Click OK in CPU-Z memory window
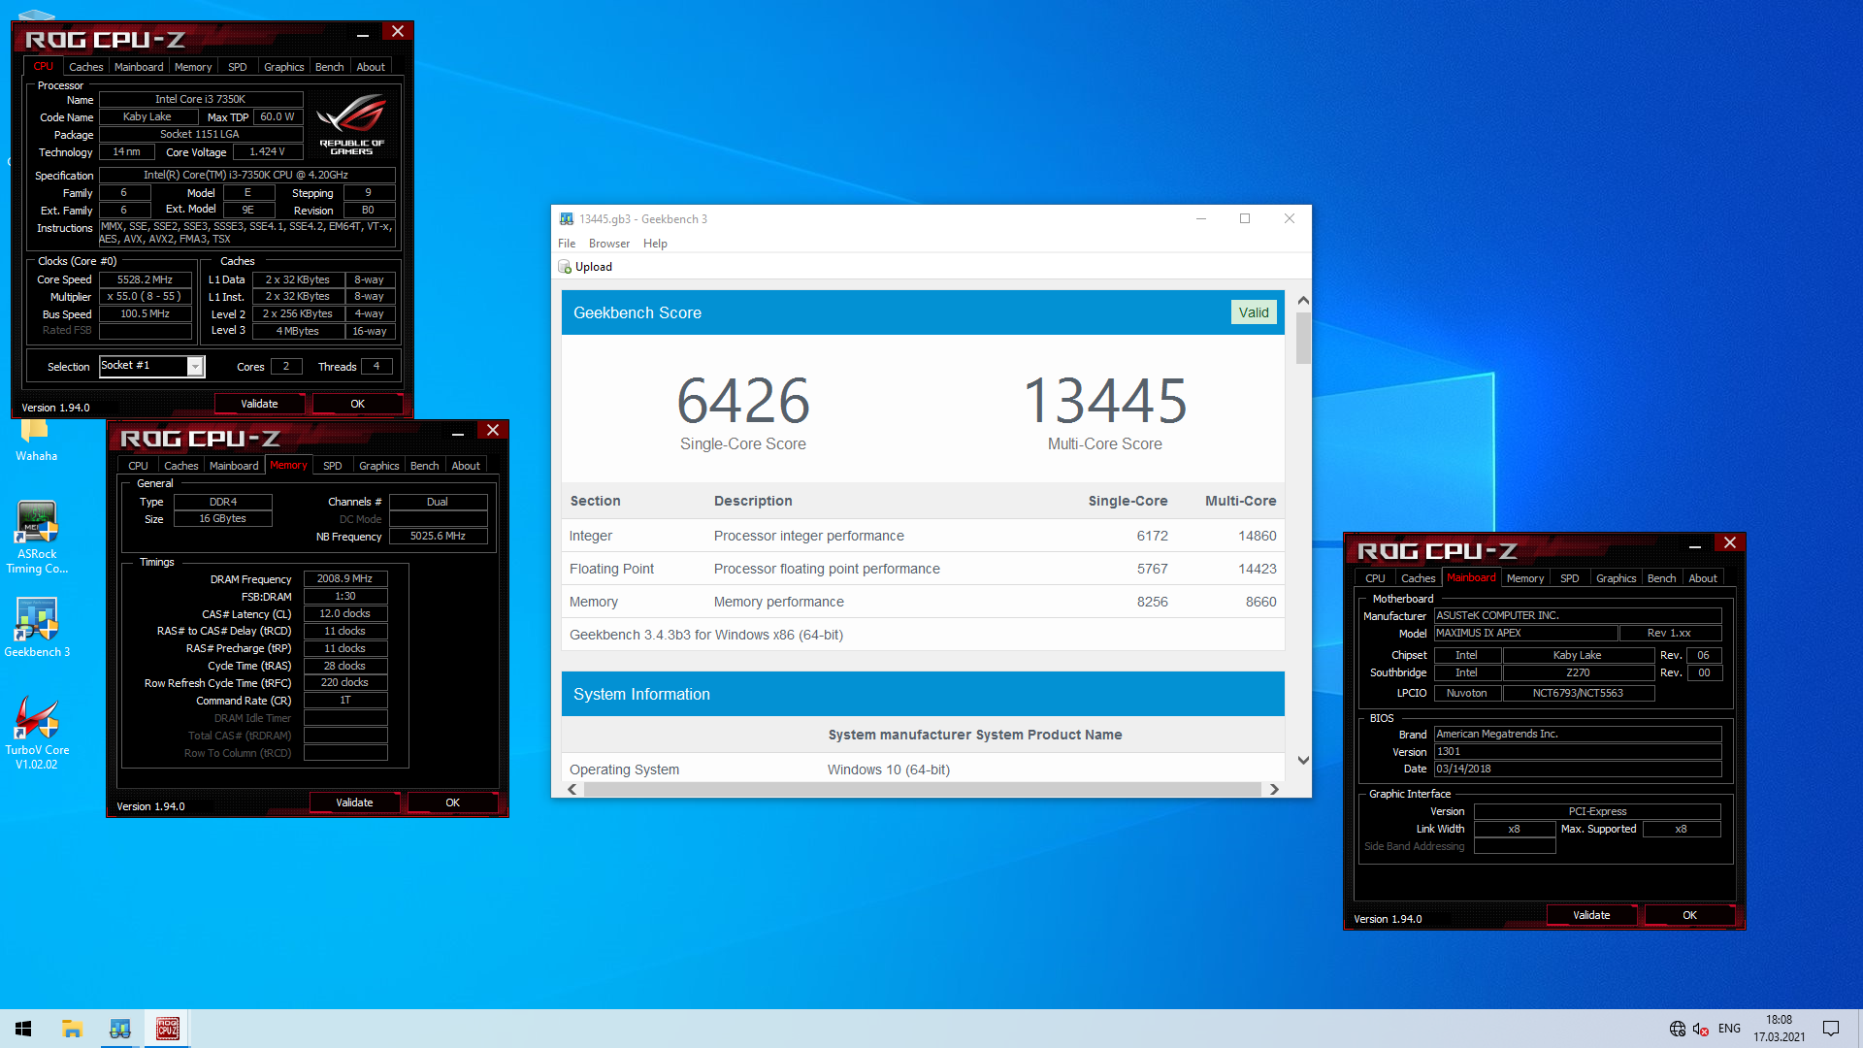The image size is (1863, 1048). [x=452, y=802]
